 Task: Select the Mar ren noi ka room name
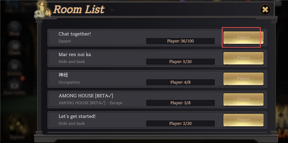coord(75,55)
